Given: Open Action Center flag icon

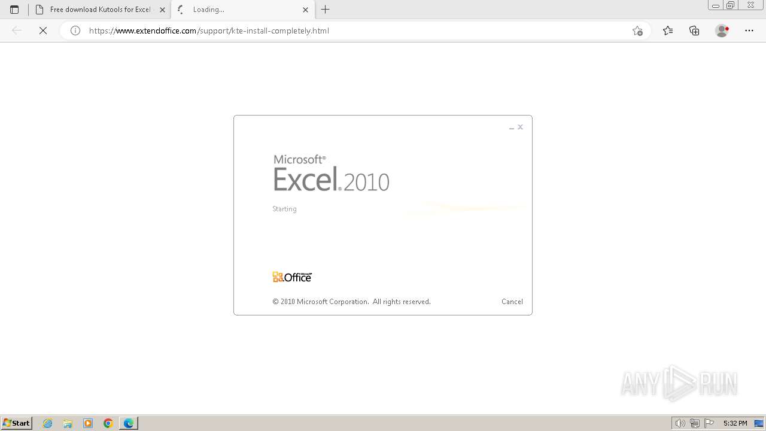Looking at the screenshot, I should pyautogui.click(x=709, y=423).
